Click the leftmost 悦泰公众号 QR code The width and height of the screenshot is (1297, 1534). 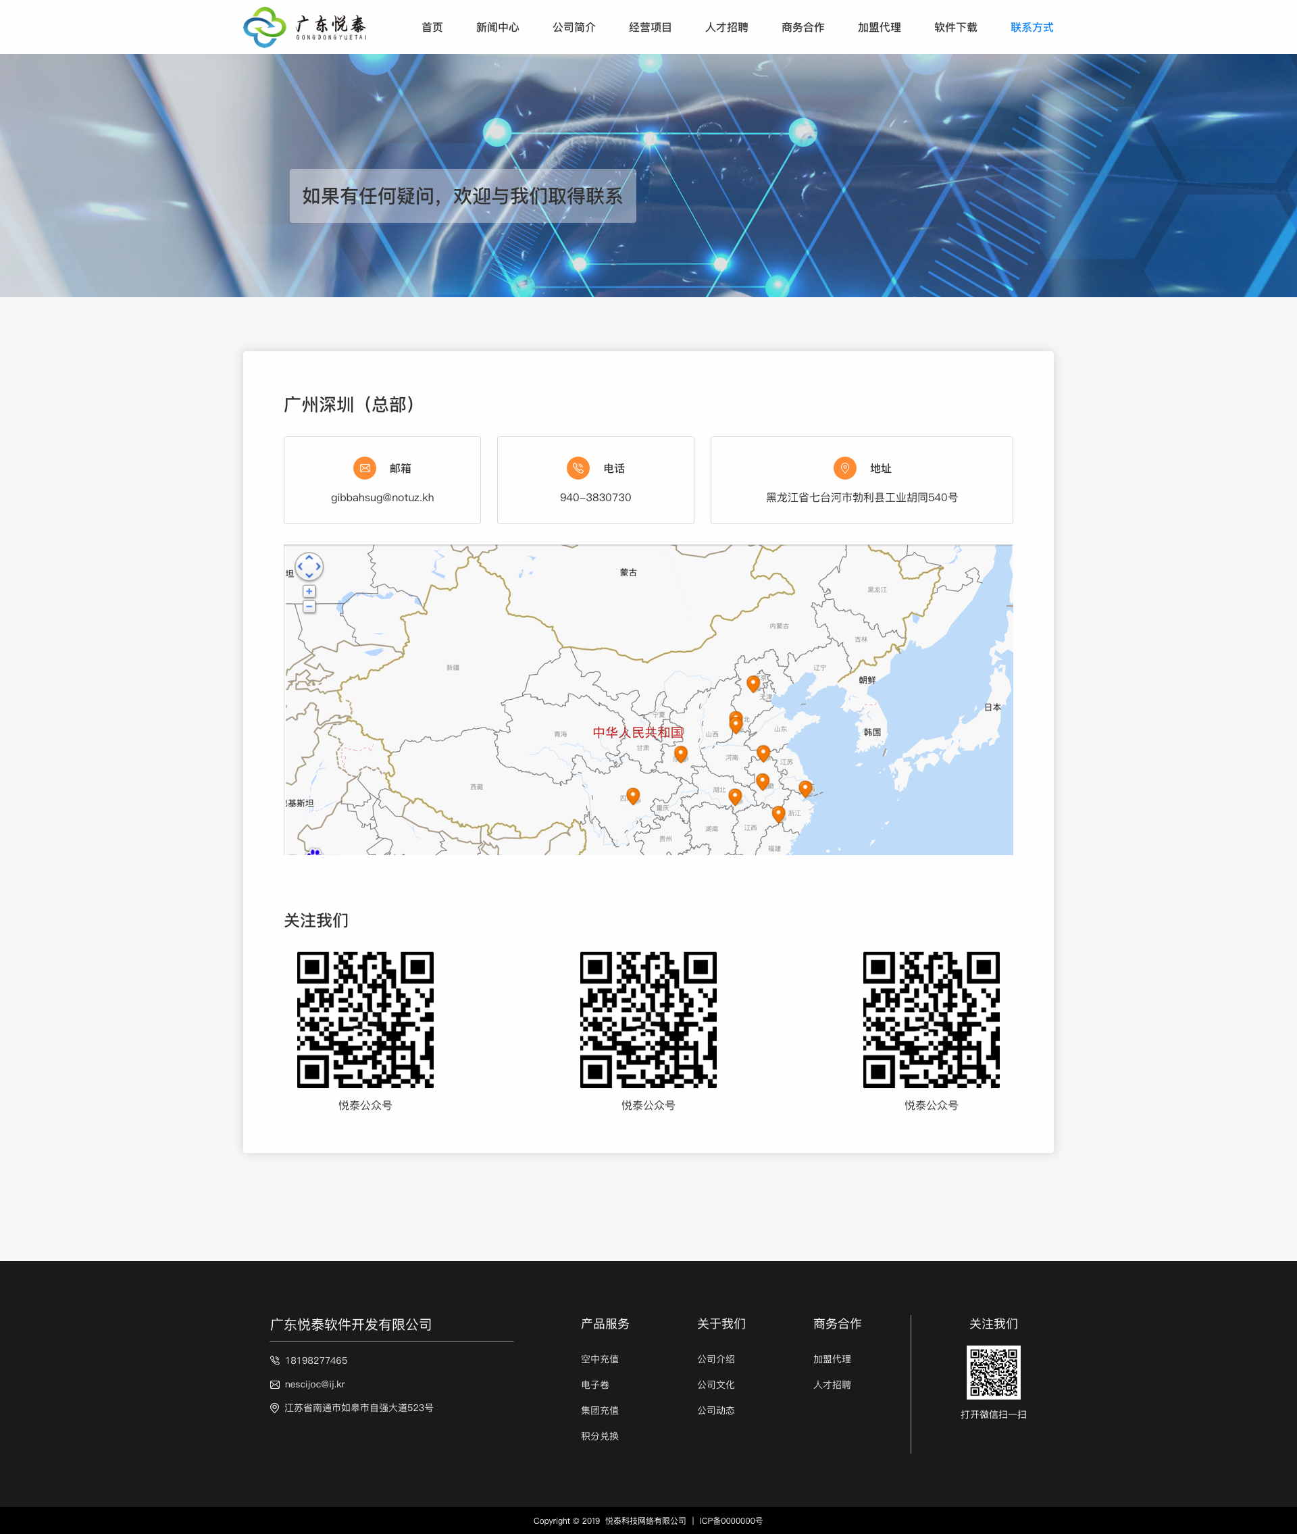coord(365,1019)
